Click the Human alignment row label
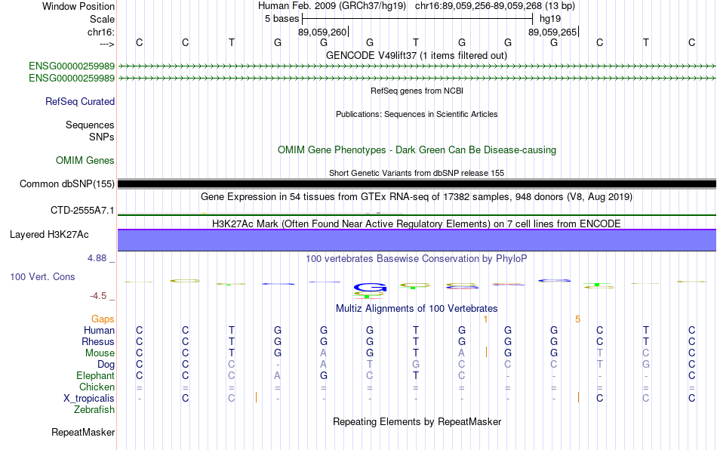The image size is (717, 450). point(99,330)
